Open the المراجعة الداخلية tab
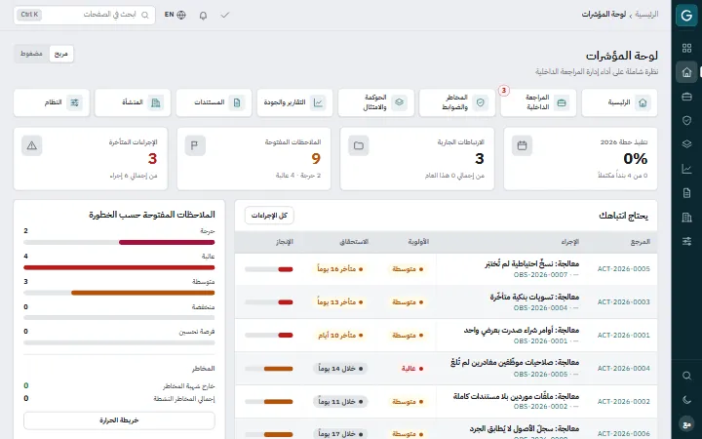702x439 pixels. [x=538, y=102]
